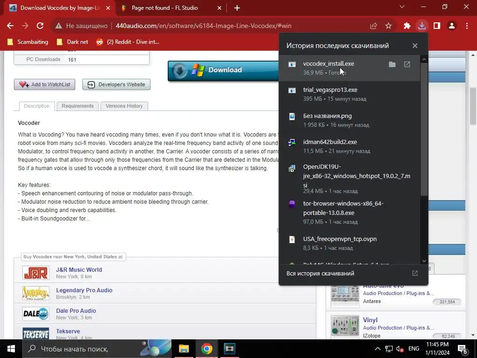Click Windows taskbar search box

97,349
